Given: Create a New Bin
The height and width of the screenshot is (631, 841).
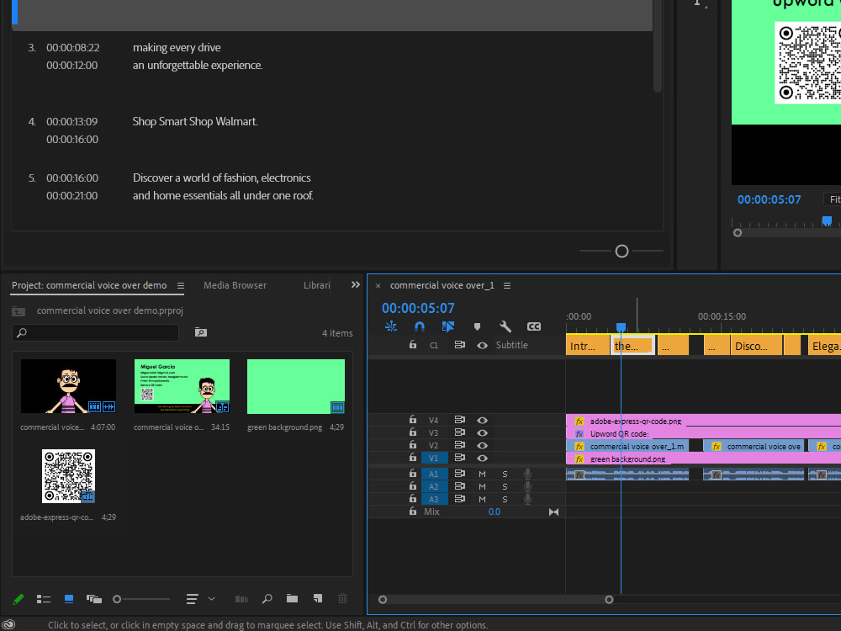Looking at the screenshot, I should click(293, 598).
